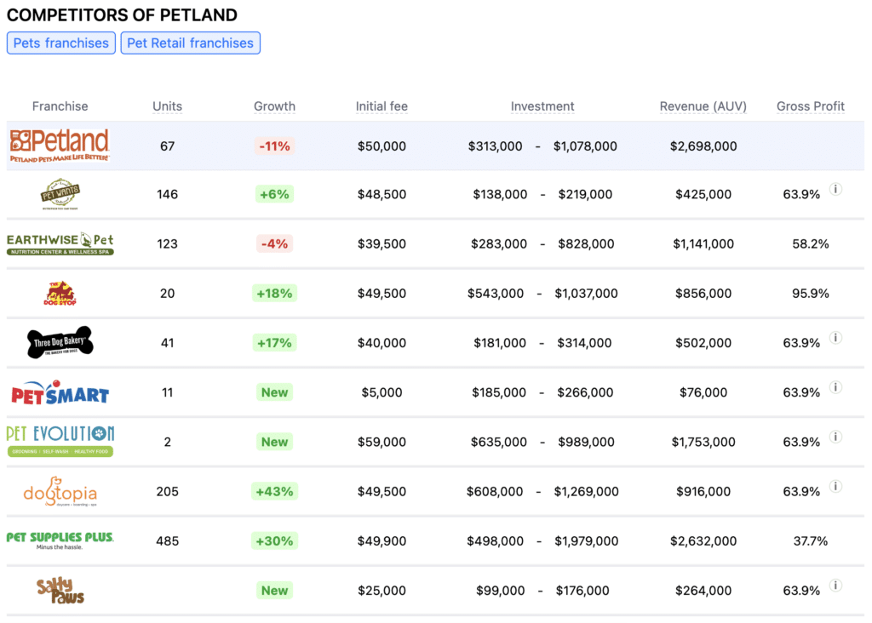Click the +17% growth badge
Image resolution: width=872 pixels, height=623 pixels.
pos(275,342)
